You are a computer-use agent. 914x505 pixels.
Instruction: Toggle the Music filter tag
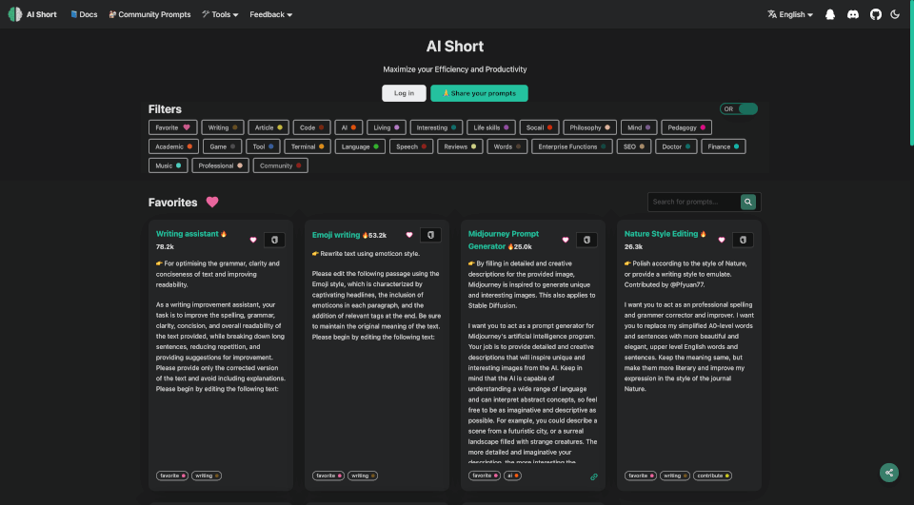169,165
